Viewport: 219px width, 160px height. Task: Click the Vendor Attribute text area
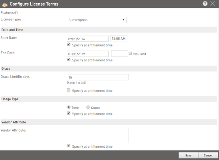pos(98,135)
